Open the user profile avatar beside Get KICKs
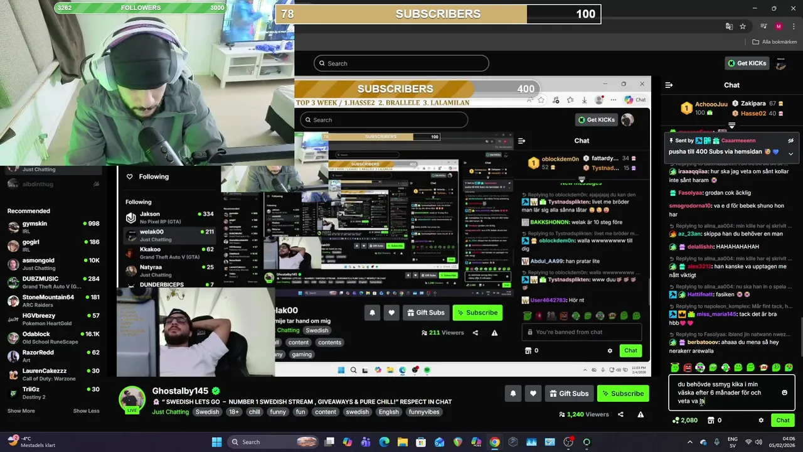803x452 pixels. tap(781, 63)
